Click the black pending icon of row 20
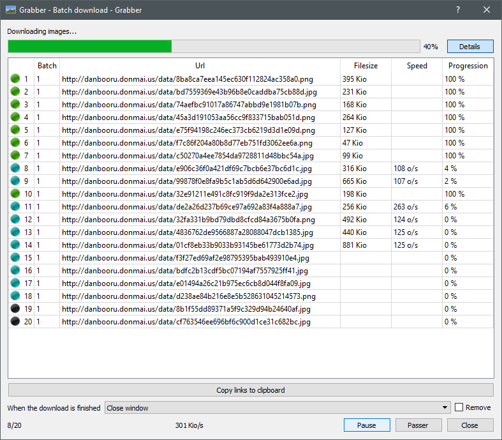Viewport: 502px width, 440px height. (15, 321)
